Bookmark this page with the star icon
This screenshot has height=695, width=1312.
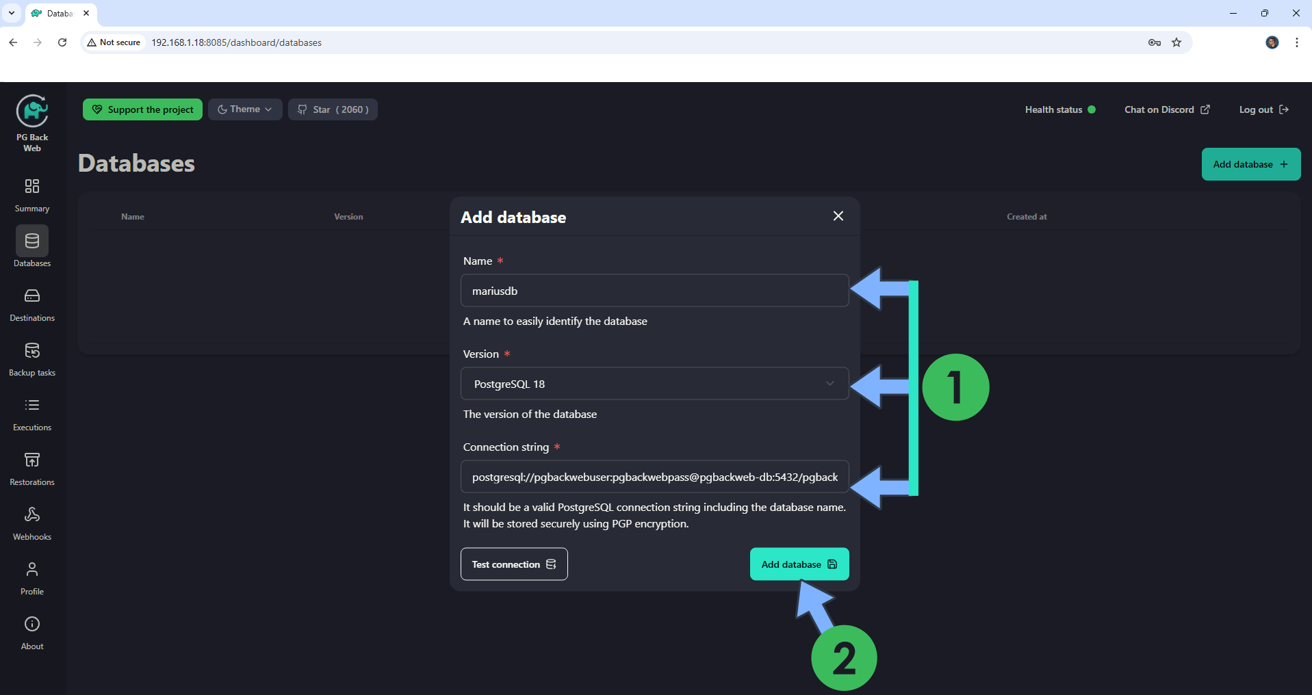pos(1176,42)
